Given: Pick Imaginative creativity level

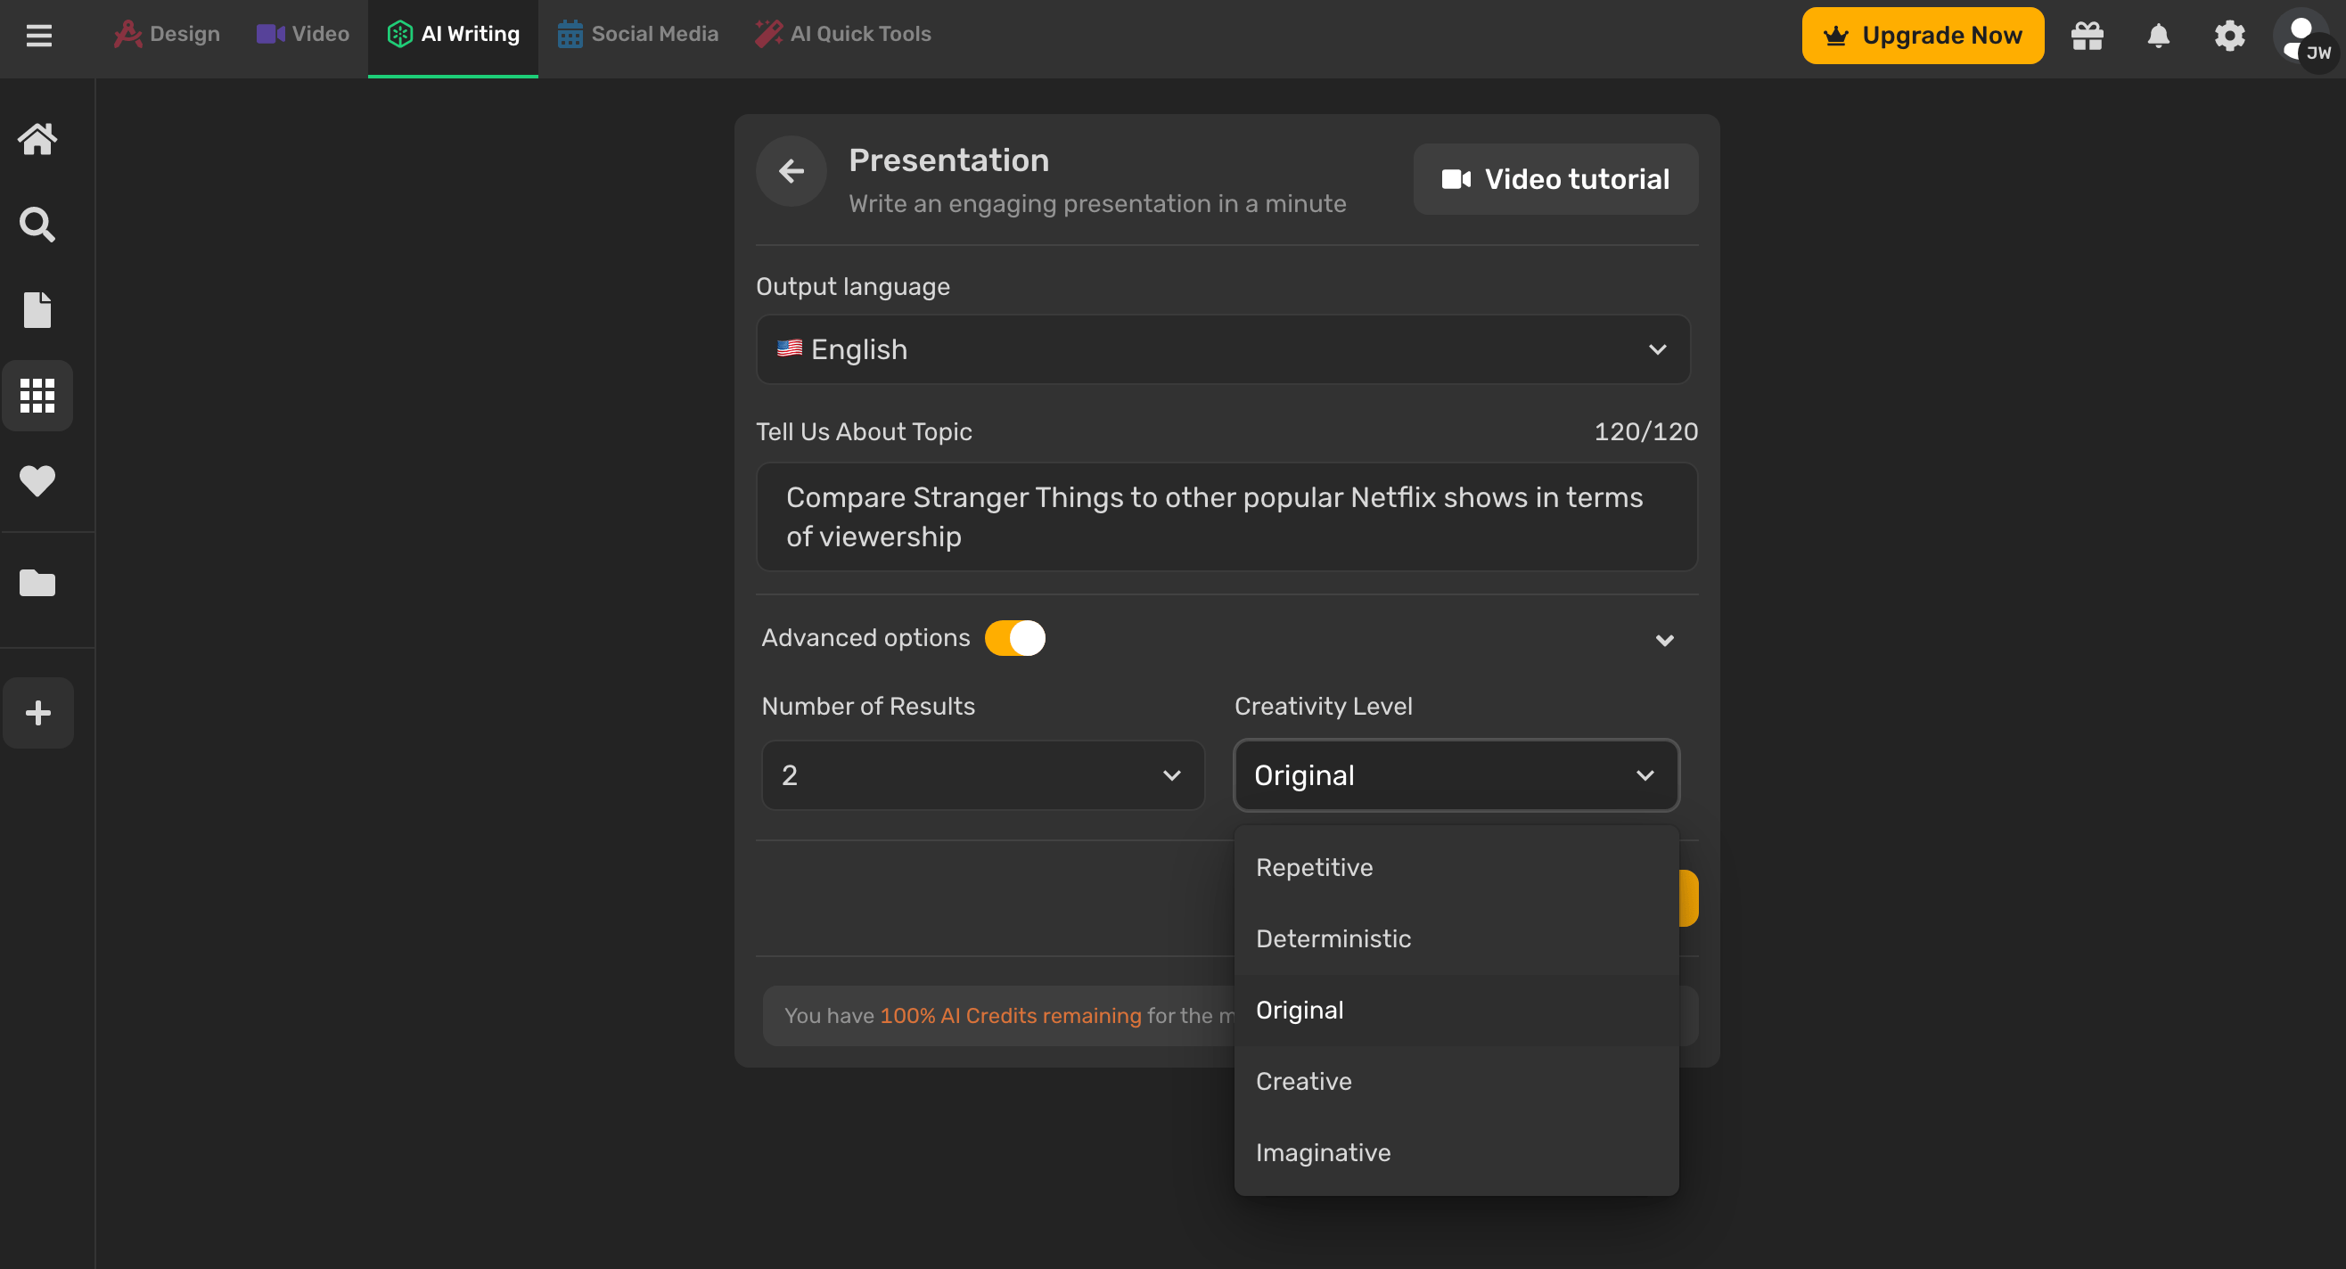Looking at the screenshot, I should [x=1456, y=1152].
